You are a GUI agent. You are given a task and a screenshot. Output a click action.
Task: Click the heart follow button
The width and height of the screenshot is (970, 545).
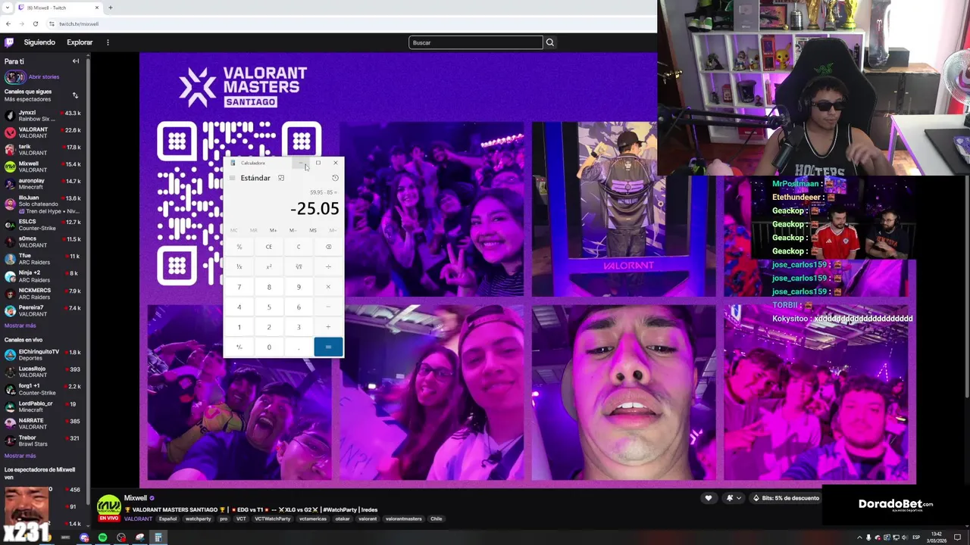[709, 498]
